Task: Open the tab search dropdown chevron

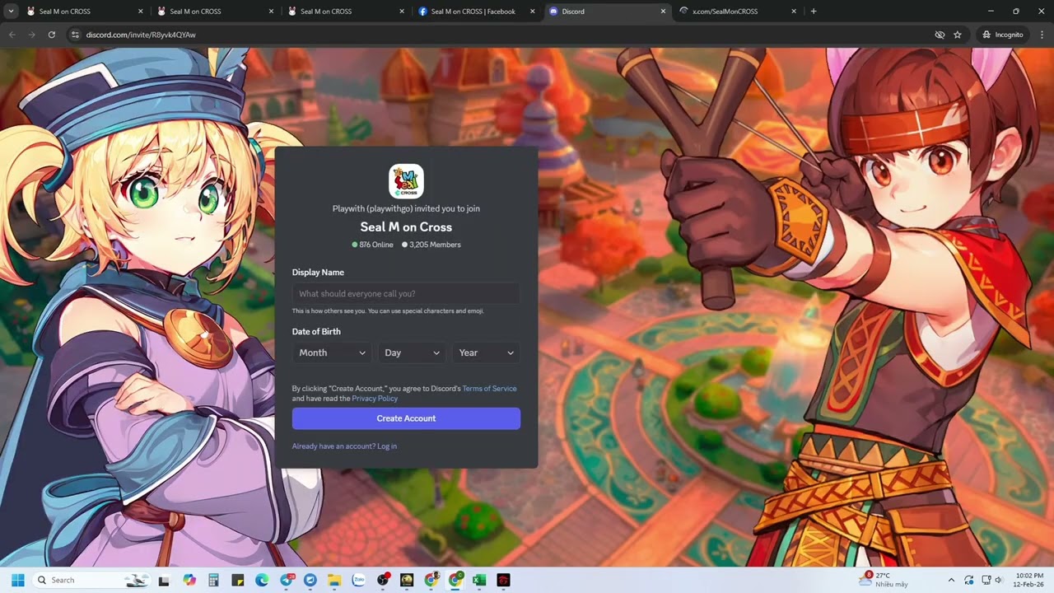Action: pyautogui.click(x=12, y=12)
